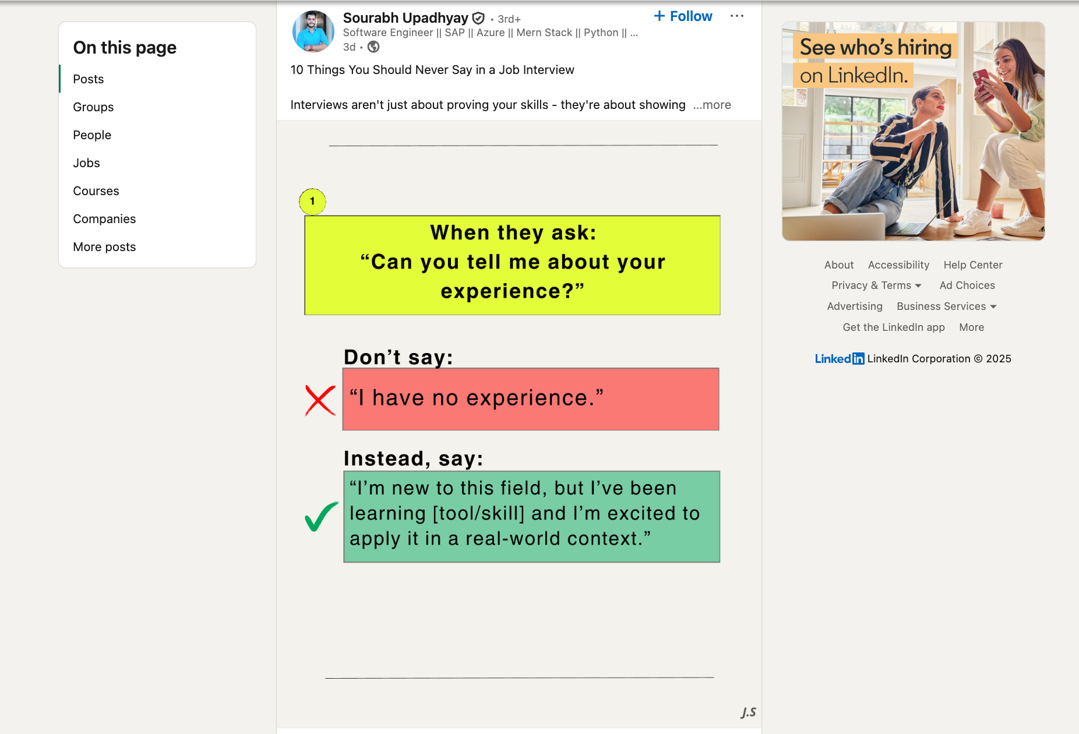Image resolution: width=1079 pixels, height=734 pixels.
Task: Open Sourabh Upadhyay's profile photo
Action: pos(313,31)
